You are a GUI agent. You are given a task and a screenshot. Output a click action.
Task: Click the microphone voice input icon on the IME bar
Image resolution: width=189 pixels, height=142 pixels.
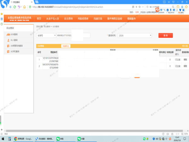171,10
